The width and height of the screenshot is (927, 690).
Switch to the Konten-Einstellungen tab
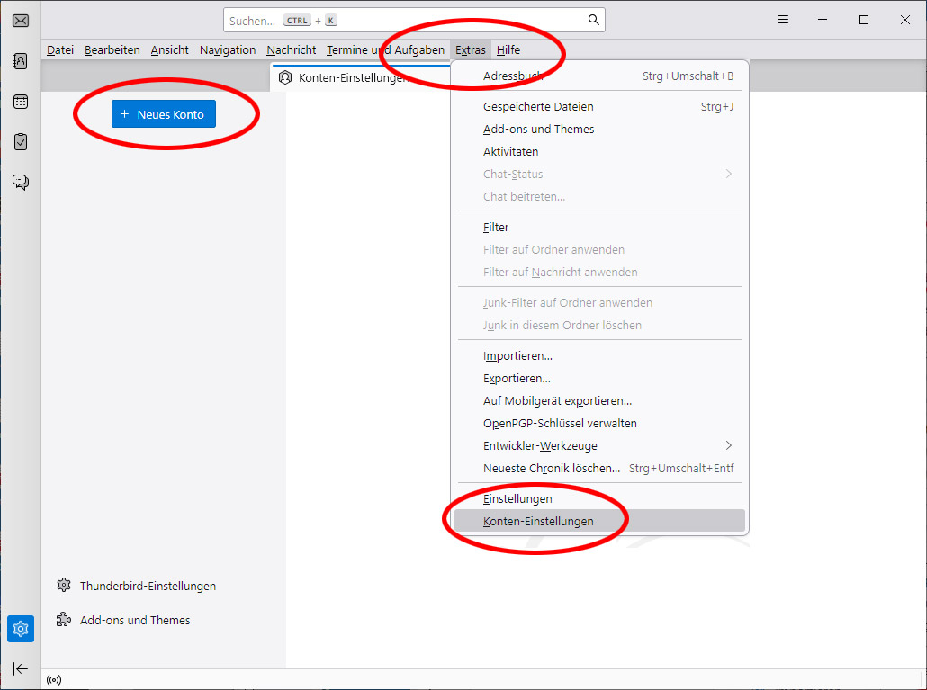(361, 77)
